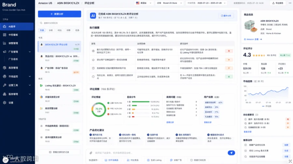Select the 诊断 filter tab
Screen dimensions: 293x164
coord(68,30)
